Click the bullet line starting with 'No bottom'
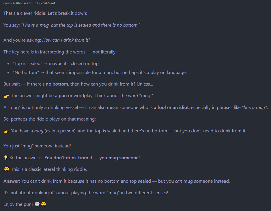 coord(100,73)
